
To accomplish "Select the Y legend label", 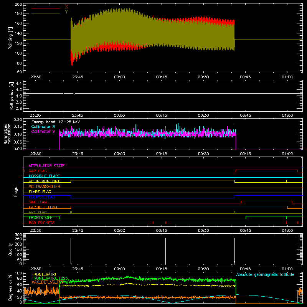I will 66,12.
